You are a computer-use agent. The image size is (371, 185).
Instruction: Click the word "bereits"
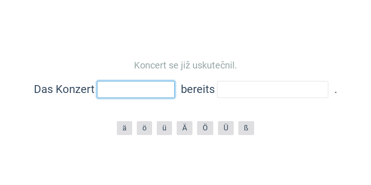point(198,89)
